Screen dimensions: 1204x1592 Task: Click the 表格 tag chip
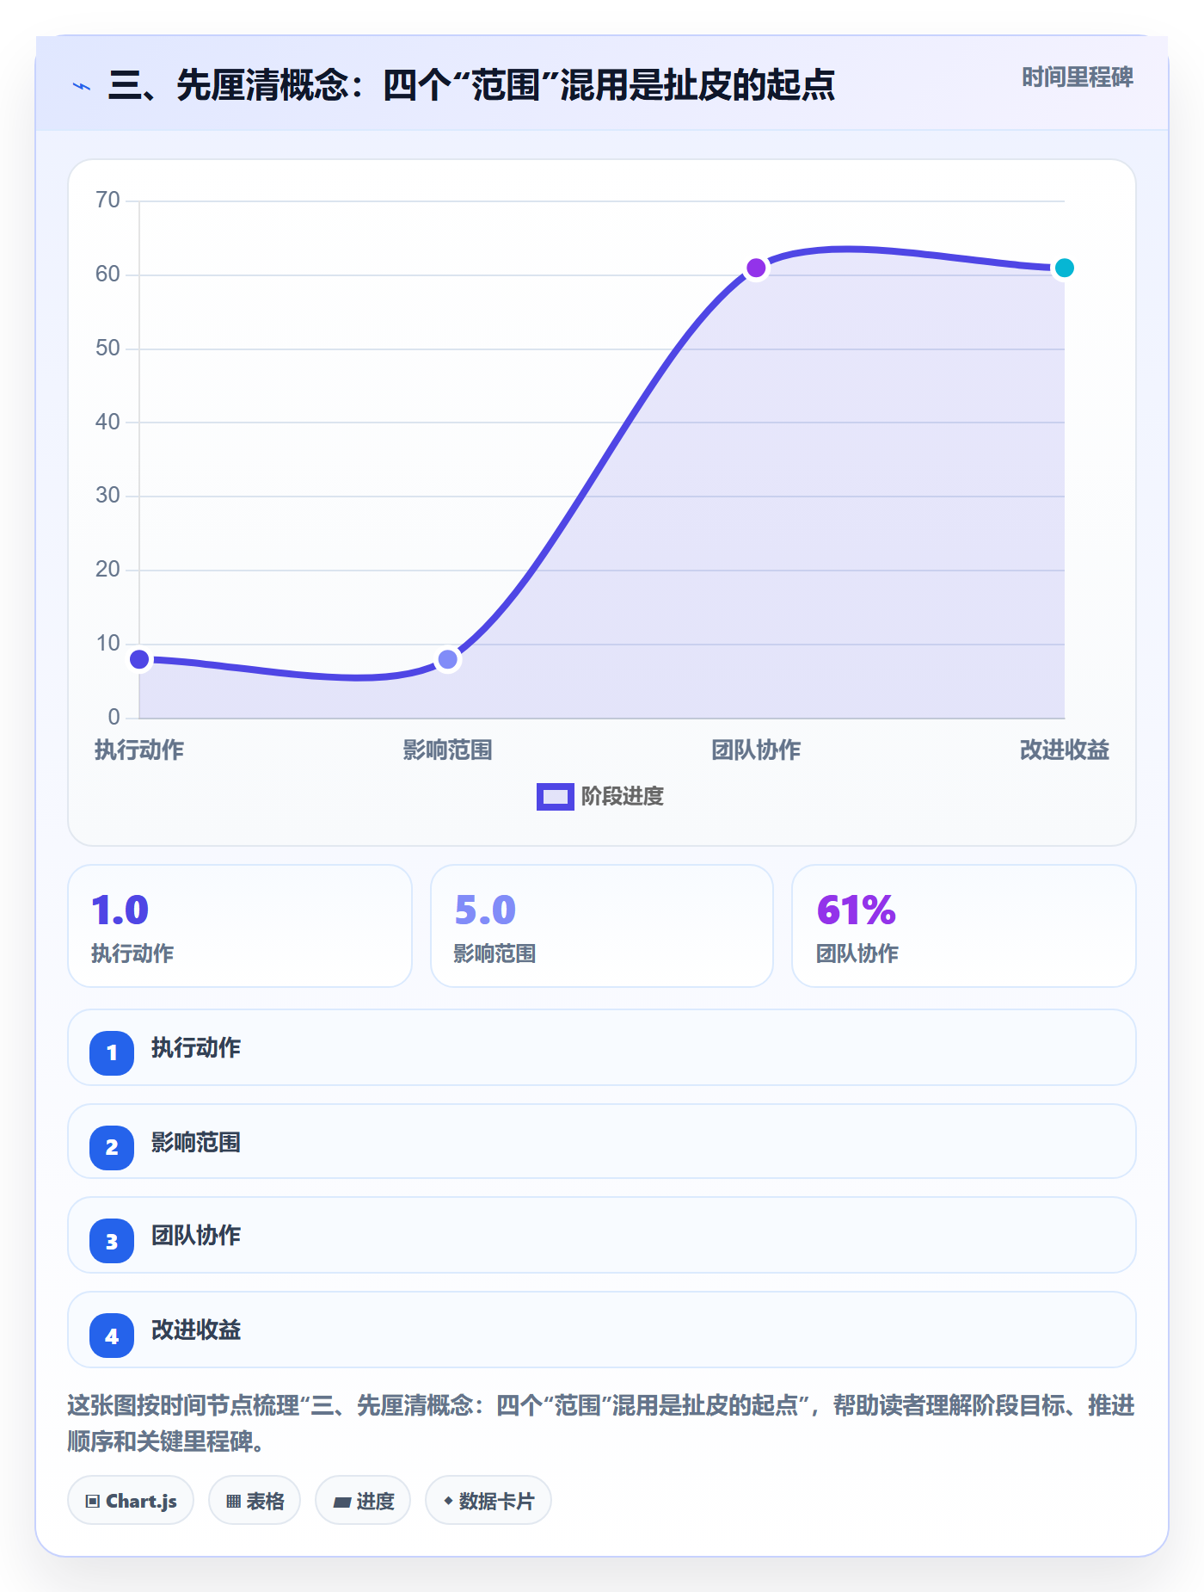[255, 1501]
